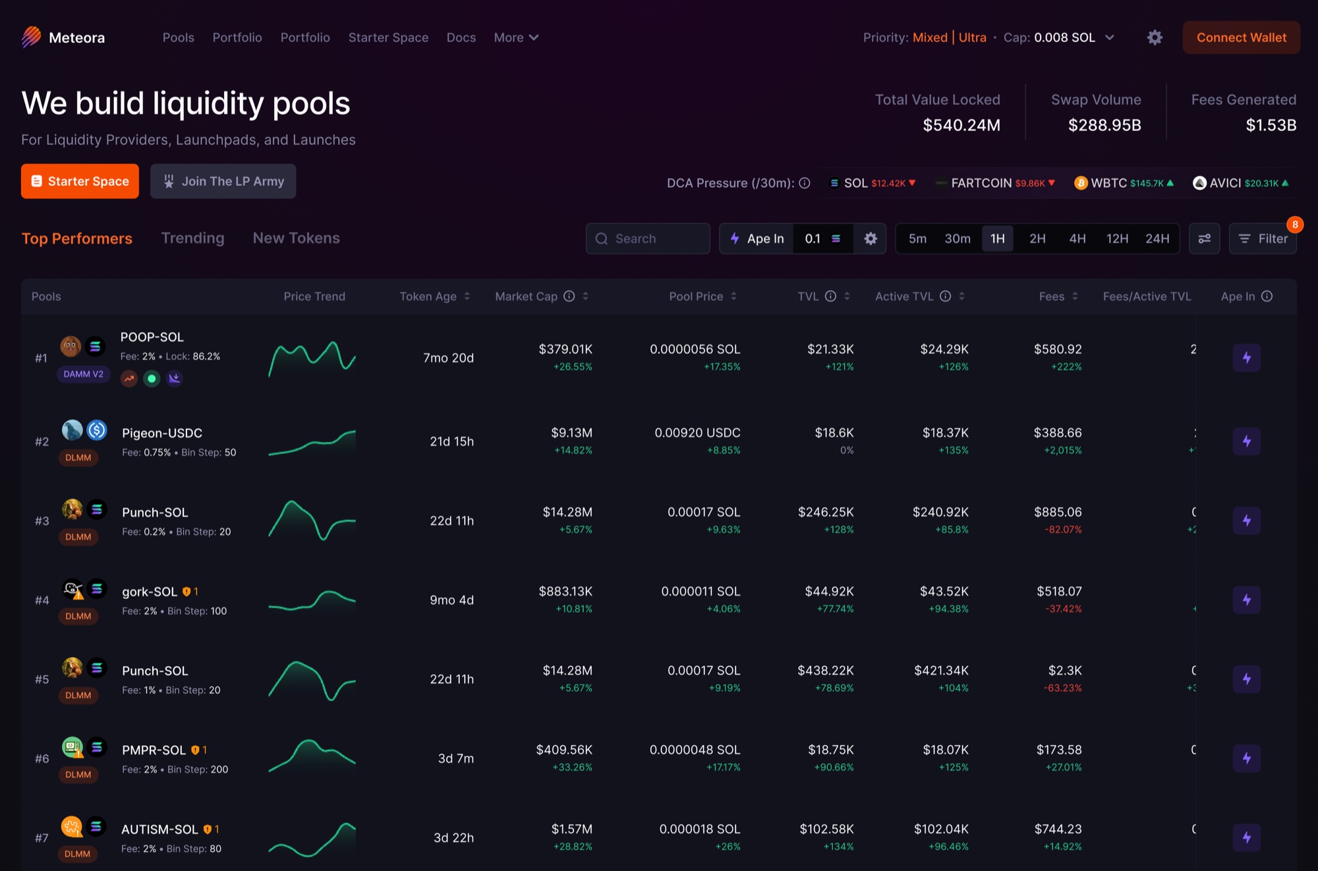Image resolution: width=1318 pixels, height=871 pixels.
Task: Sort the table by Pool Price
Action: coord(703,296)
